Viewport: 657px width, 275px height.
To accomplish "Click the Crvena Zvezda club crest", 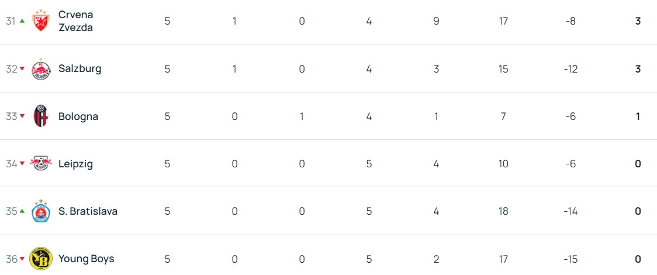I will (x=41, y=21).
